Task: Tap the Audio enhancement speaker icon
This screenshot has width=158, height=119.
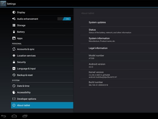Action: pos(14,19)
